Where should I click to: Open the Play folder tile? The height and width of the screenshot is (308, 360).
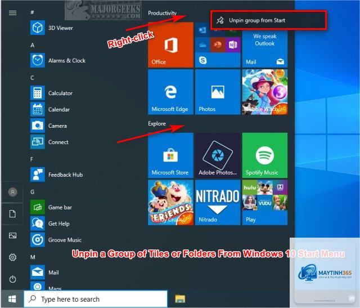coord(265,203)
